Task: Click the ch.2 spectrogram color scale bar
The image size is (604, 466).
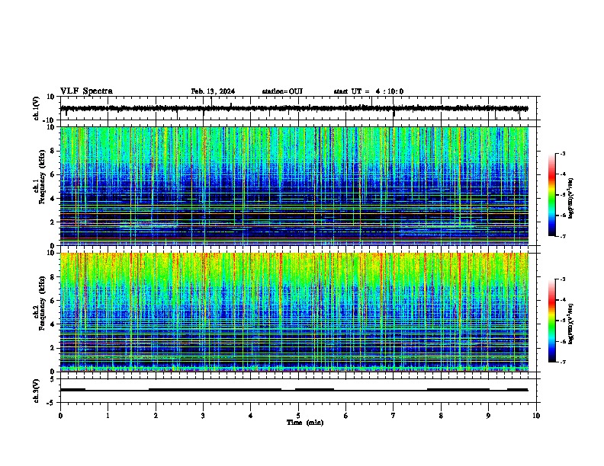Action: [x=552, y=321]
